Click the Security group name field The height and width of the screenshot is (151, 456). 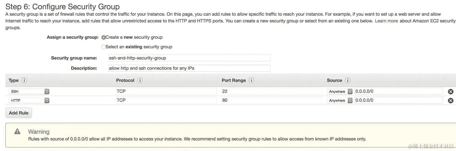point(189,58)
